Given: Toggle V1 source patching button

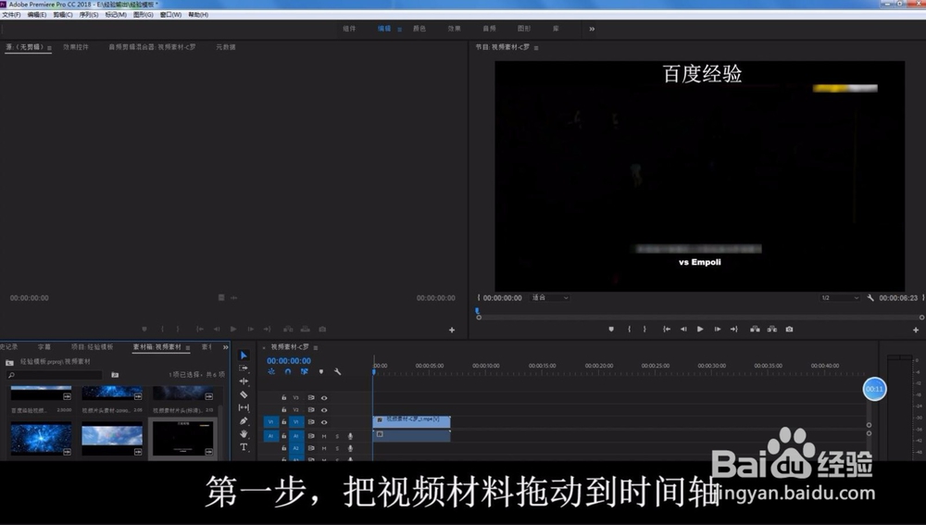Looking at the screenshot, I should coord(271,421).
